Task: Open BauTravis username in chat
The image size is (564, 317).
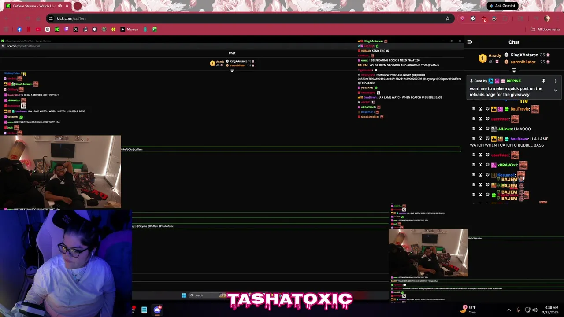Action: (x=520, y=109)
